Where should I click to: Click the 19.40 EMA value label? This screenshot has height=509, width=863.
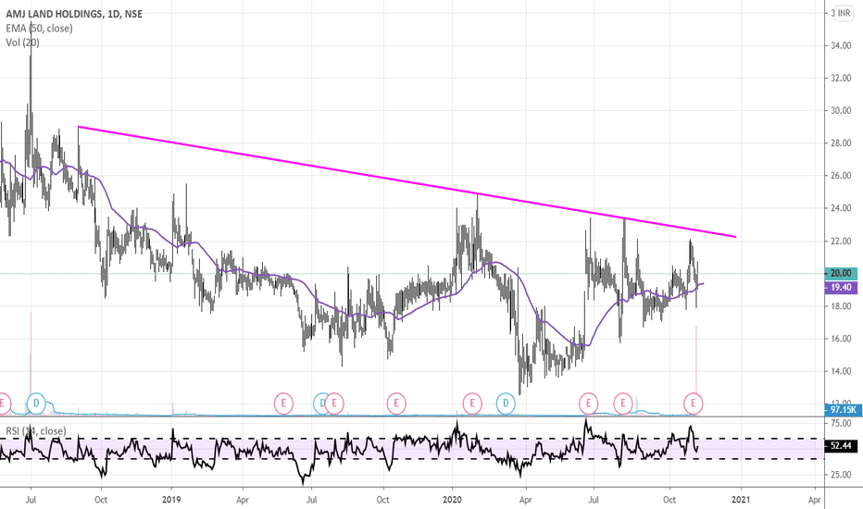pyautogui.click(x=841, y=287)
